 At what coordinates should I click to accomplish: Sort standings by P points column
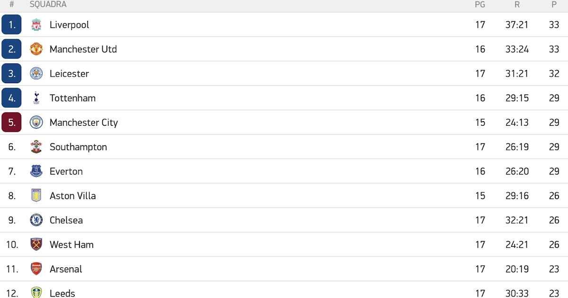point(554,5)
